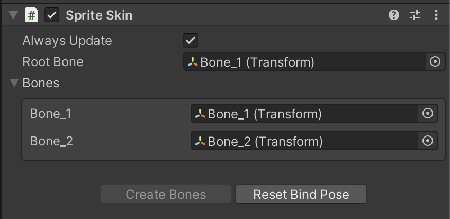The width and height of the screenshot is (450, 219).
Task: Click the Create Bones button
Action: [x=166, y=194]
